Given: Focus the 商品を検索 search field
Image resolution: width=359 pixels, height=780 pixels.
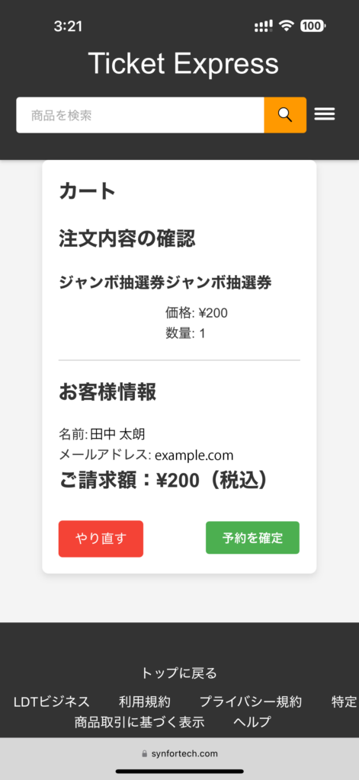Looking at the screenshot, I should 140,115.
